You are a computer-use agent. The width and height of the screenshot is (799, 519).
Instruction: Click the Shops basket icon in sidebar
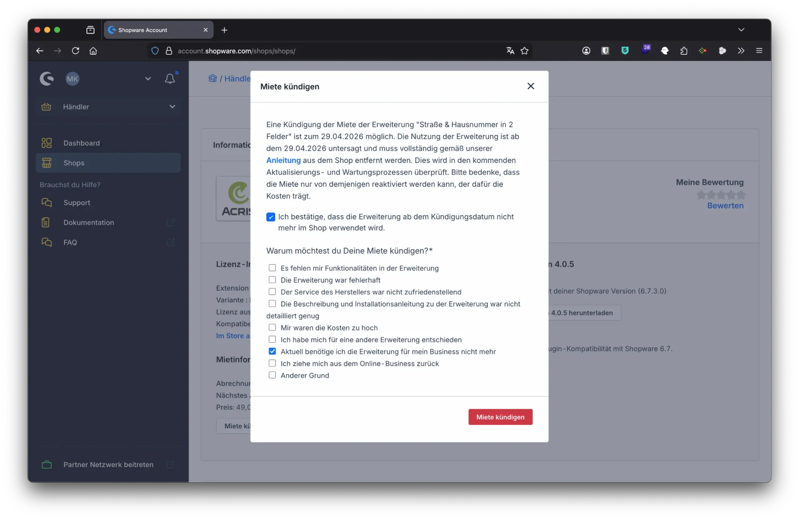[46, 162]
